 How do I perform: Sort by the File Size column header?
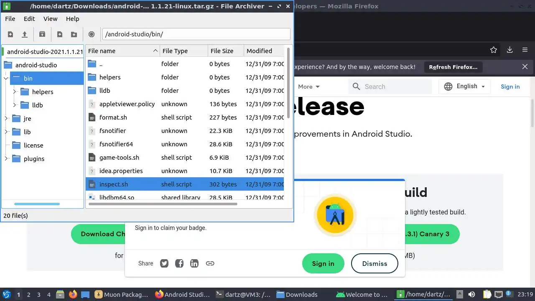226,51
